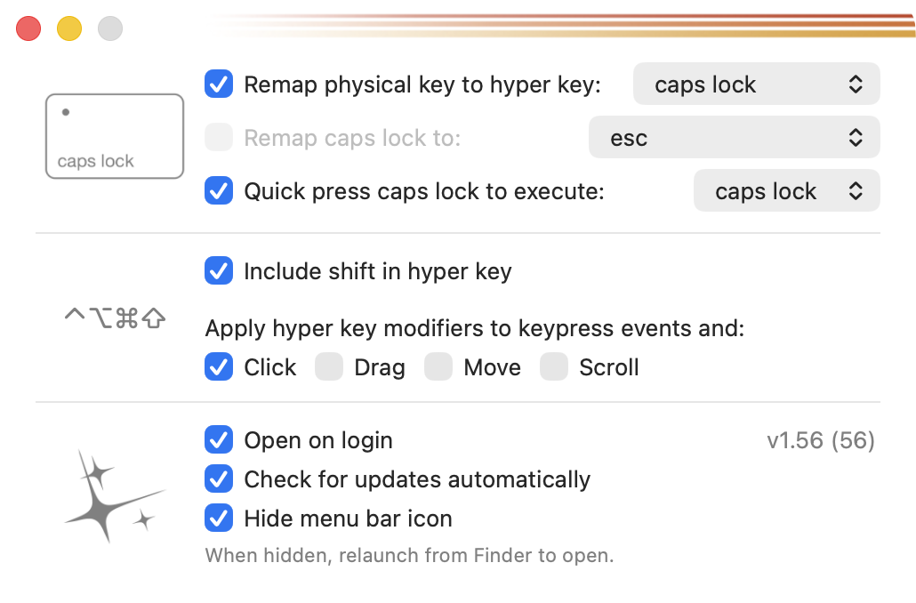Disable Include shift in hyper key

[219, 271]
